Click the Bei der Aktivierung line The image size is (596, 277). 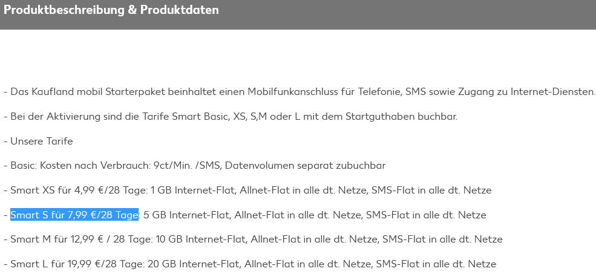(231, 117)
